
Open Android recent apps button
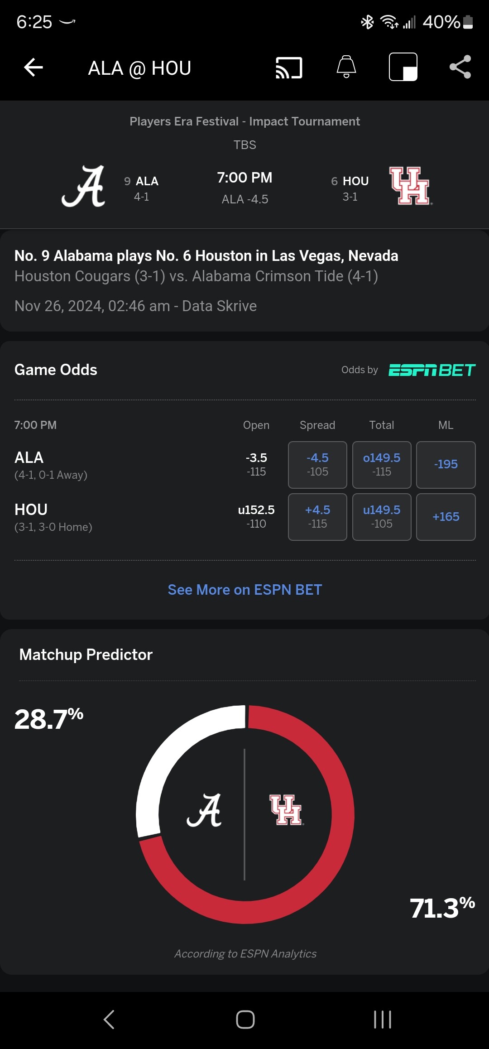click(383, 1020)
